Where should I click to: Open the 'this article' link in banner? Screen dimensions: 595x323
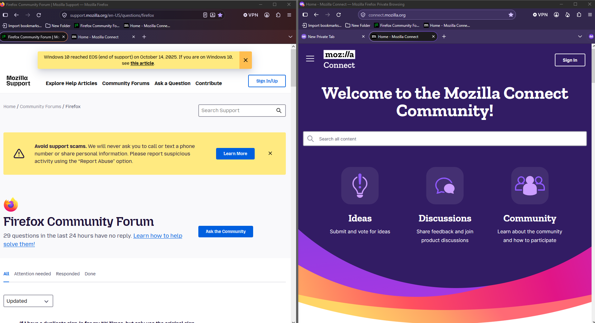click(x=142, y=63)
